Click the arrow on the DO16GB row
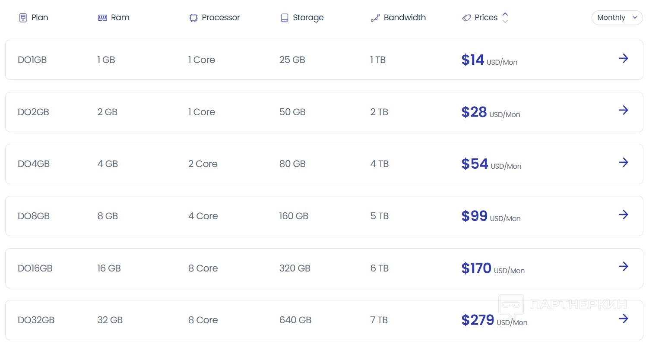 click(623, 266)
